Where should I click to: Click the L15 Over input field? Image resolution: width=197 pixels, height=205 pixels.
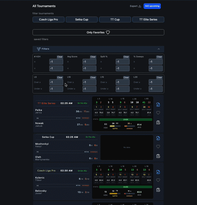pyautogui.click(x=123, y=82)
